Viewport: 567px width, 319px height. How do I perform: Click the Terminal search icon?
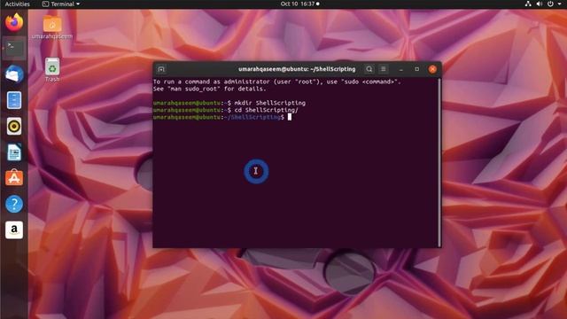coord(369,69)
